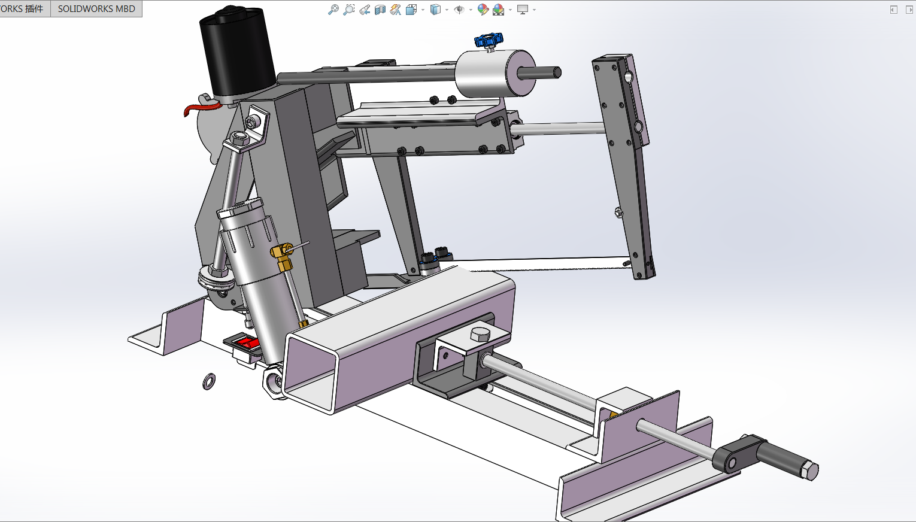Select the loose washer near the base
This screenshot has width=916, height=522.
(x=209, y=381)
